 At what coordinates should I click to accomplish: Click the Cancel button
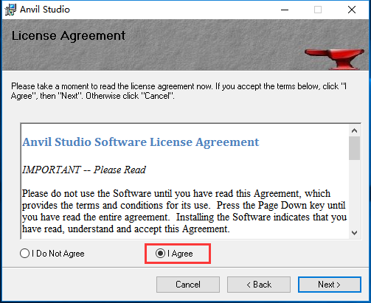[188, 285]
